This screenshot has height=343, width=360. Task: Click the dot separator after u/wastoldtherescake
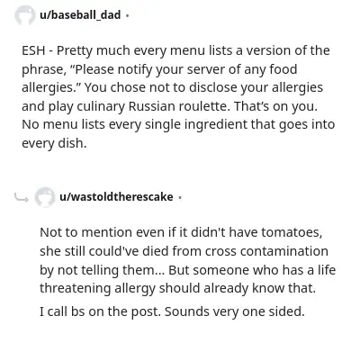(179, 197)
